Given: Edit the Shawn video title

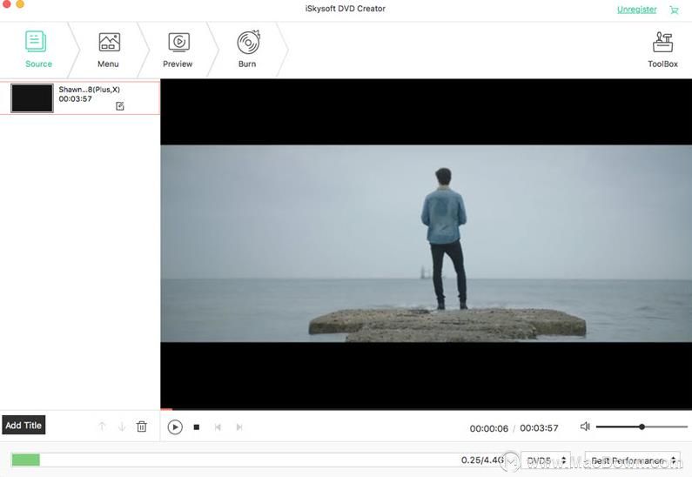Looking at the screenshot, I should tap(119, 106).
